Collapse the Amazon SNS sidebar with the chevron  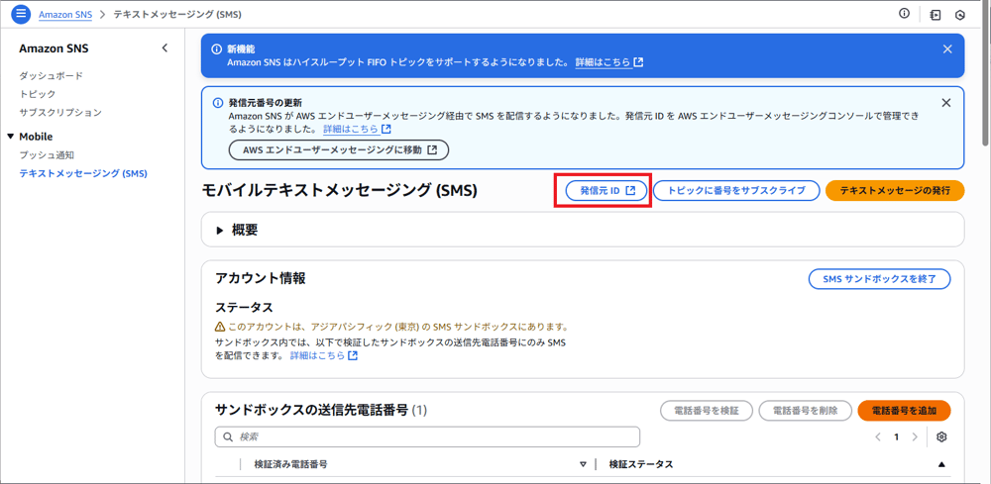pyautogui.click(x=165, y=48)
